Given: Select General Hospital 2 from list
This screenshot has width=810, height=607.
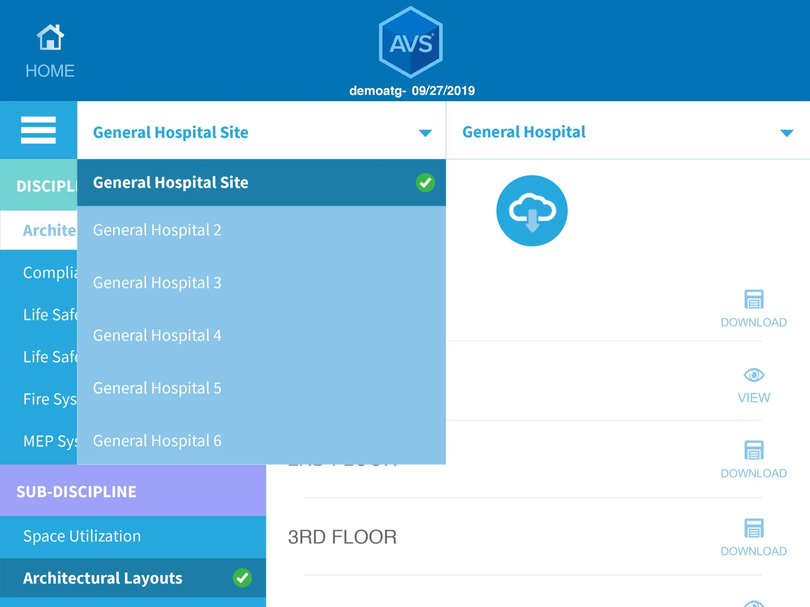Looking at the screenshot, I should (x=157, y=230).
